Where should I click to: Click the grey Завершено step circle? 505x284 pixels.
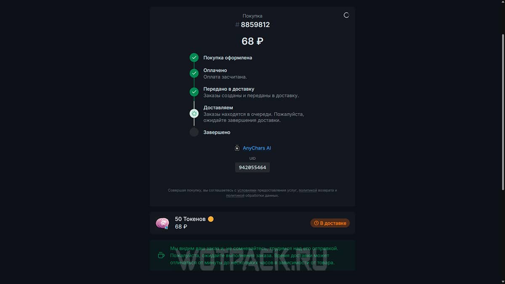click(194, 132)
